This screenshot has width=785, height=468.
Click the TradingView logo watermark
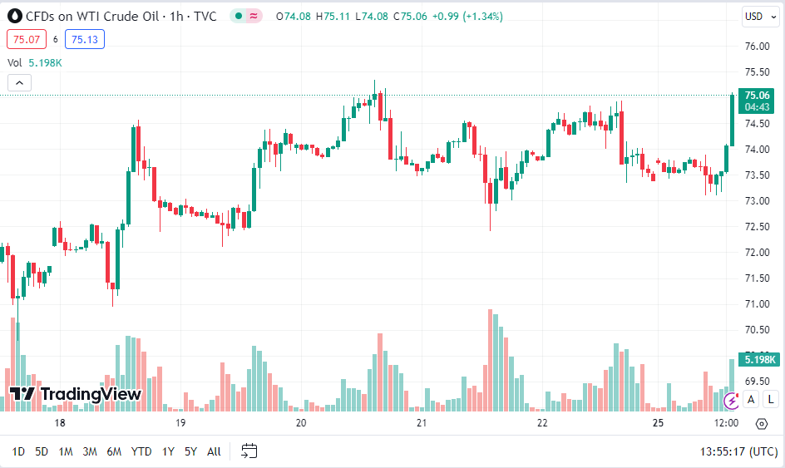click(76, 394)
